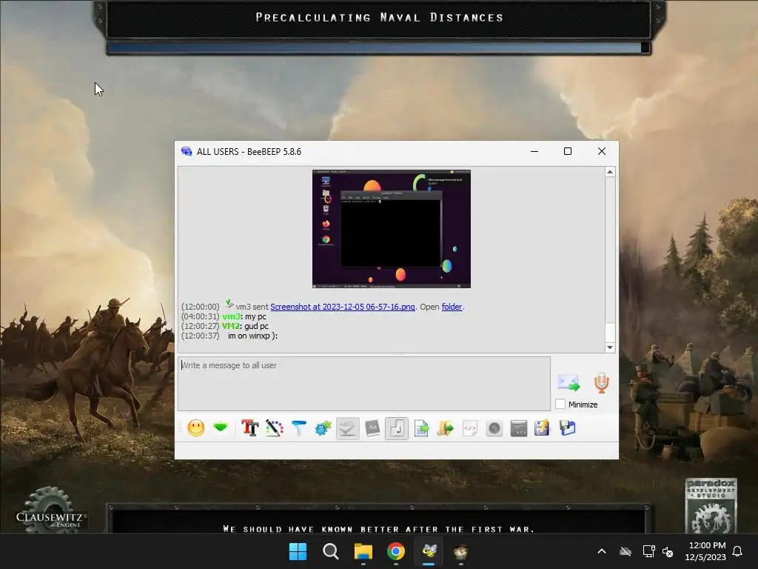Screen dimensions: 758x569
Task: Click the BeeBEEP bee taskbar icon
Action: (x=429, y=551)
